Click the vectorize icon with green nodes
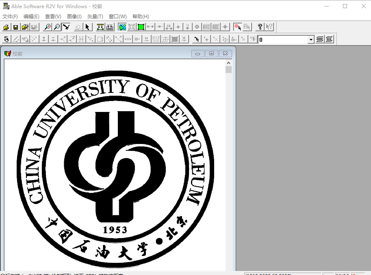Image resolution: width=371 pixels, height=275 pixels. click(100, 27)
